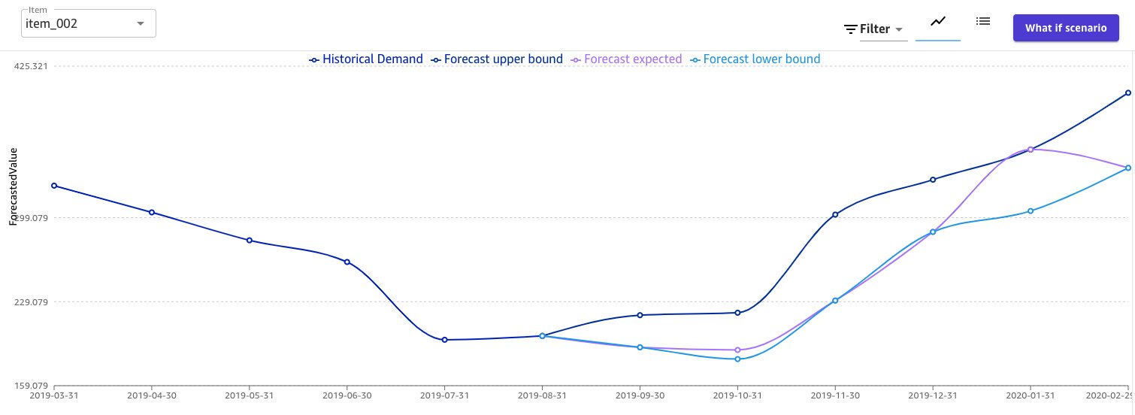Select expected forecast peak at 2020-01-31
Image resolution: width=1135 pixels, height=415 pixels.
coord(1031,150)
